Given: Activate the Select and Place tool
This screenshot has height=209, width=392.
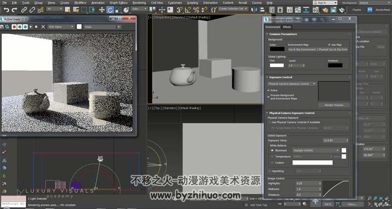Looking at the screenshot, I should click(126, 10).
